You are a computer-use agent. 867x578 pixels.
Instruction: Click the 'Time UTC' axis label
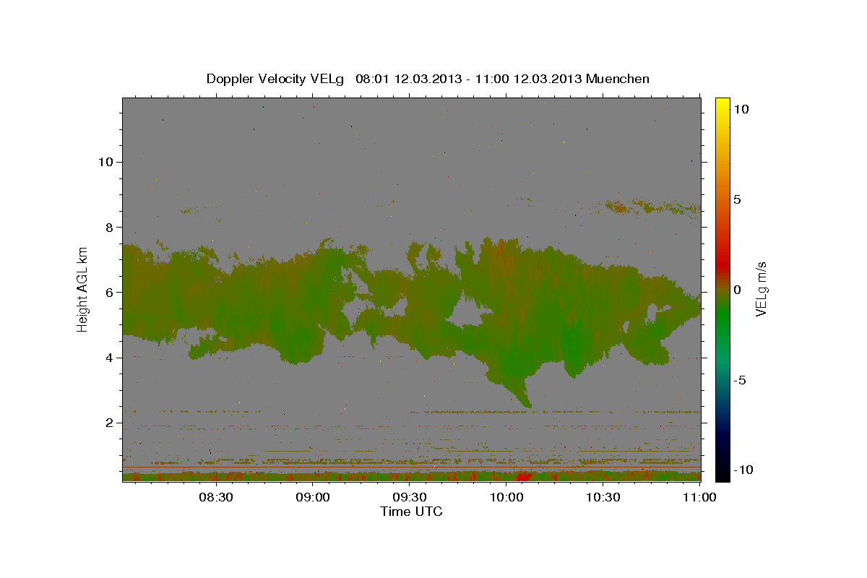click(411, 512)
